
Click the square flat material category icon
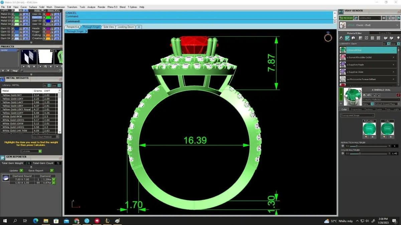pos(361,38)
